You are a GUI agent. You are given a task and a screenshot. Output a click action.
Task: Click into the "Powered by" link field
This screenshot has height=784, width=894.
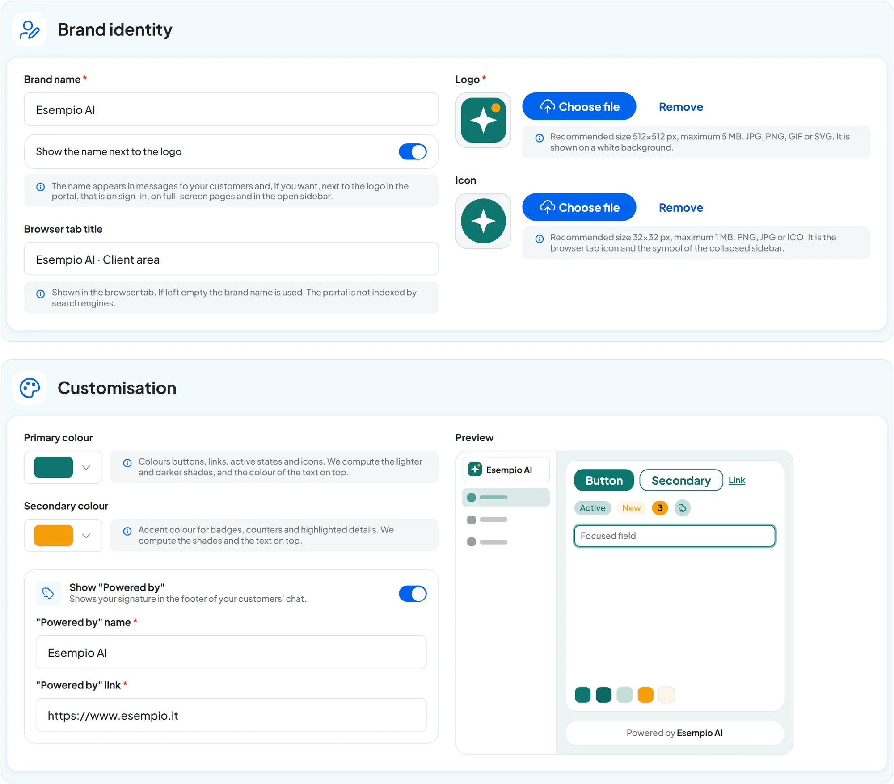tap(231, 715)
